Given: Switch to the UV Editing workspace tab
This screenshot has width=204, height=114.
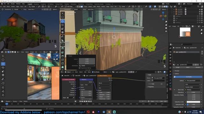Looking at the screenshot, I should [x=50, y=4].
